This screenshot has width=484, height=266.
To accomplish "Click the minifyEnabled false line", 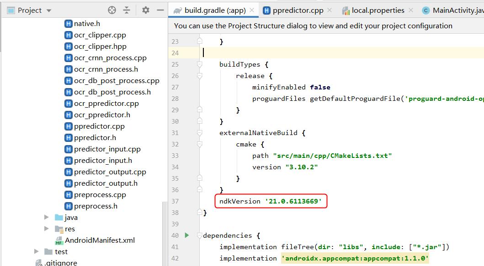I will pos(291,87).
